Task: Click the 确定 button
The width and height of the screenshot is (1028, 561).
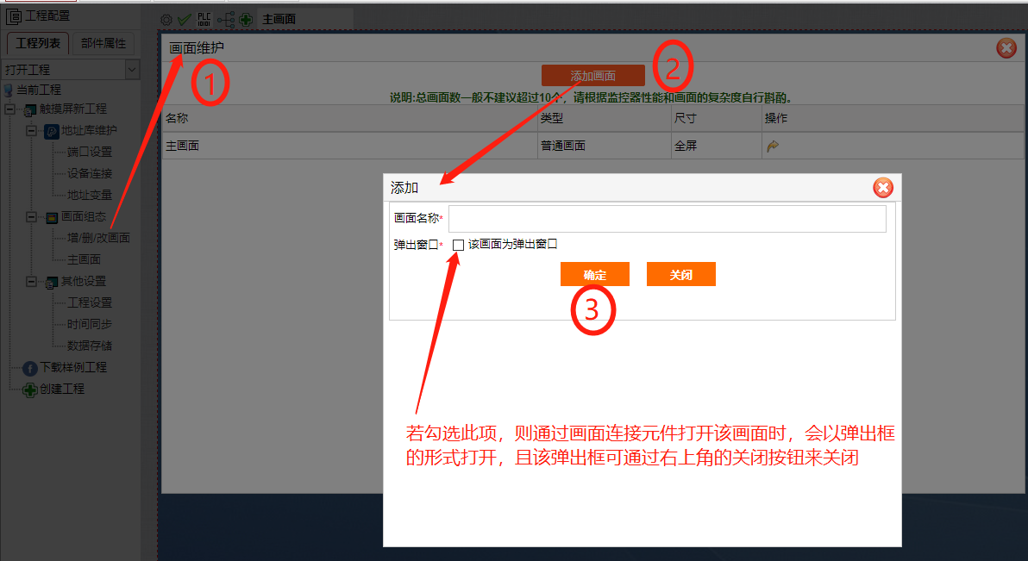Action: click(594, 275)
